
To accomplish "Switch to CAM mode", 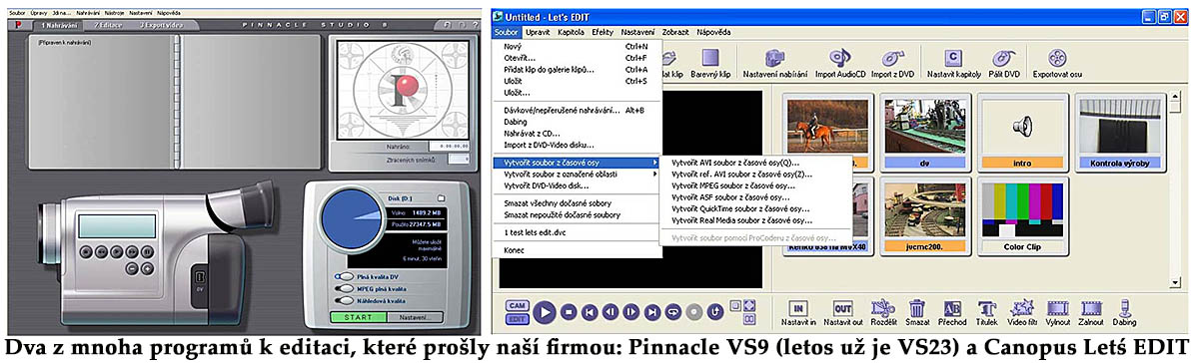I will coord(517,305).
